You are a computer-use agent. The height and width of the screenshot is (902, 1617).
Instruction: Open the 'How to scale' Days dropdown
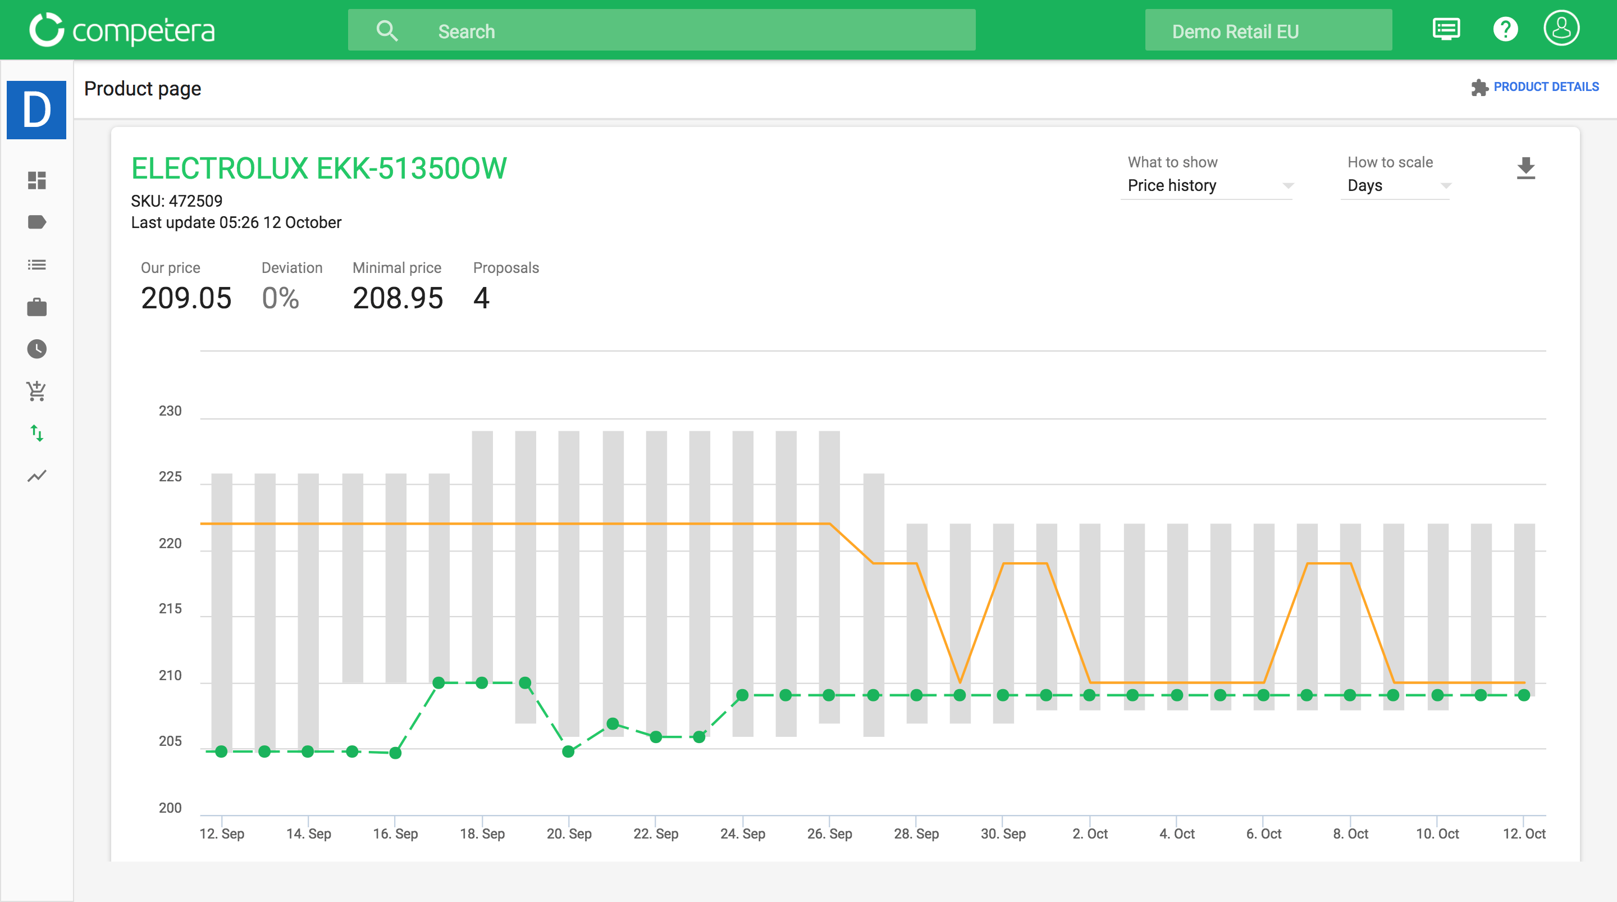pos(1395,185)
